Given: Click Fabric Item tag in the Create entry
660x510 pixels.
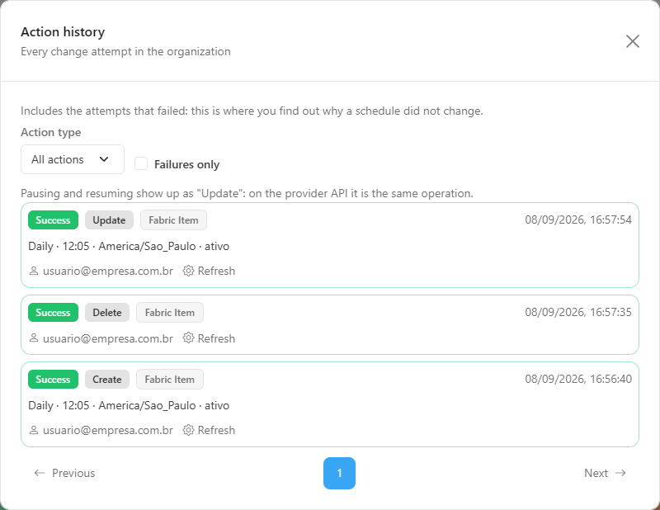Looking at the screenshot, I should pos(170,380).
